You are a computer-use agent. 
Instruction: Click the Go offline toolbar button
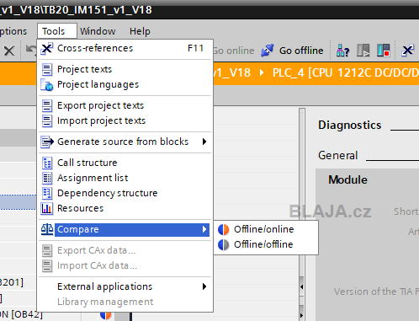click(292, 51)
